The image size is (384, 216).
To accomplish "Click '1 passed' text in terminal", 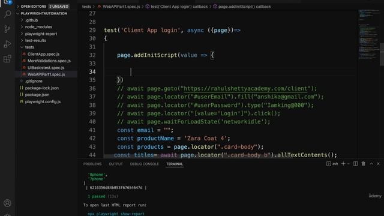I will click(x=96, y=196).
